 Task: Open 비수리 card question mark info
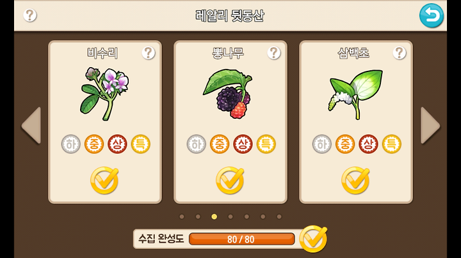coord(149,53)
